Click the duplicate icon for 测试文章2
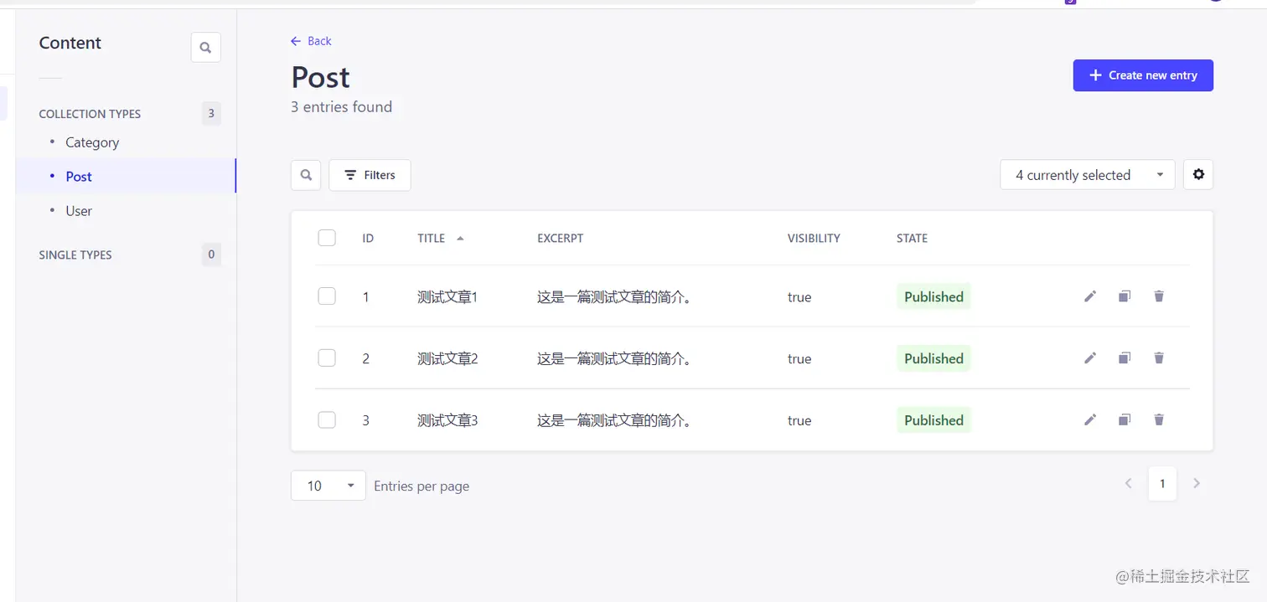 (1124, 358)
